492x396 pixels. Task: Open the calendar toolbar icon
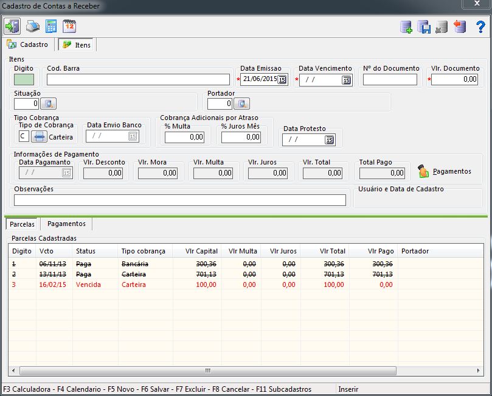coord(69,26)
